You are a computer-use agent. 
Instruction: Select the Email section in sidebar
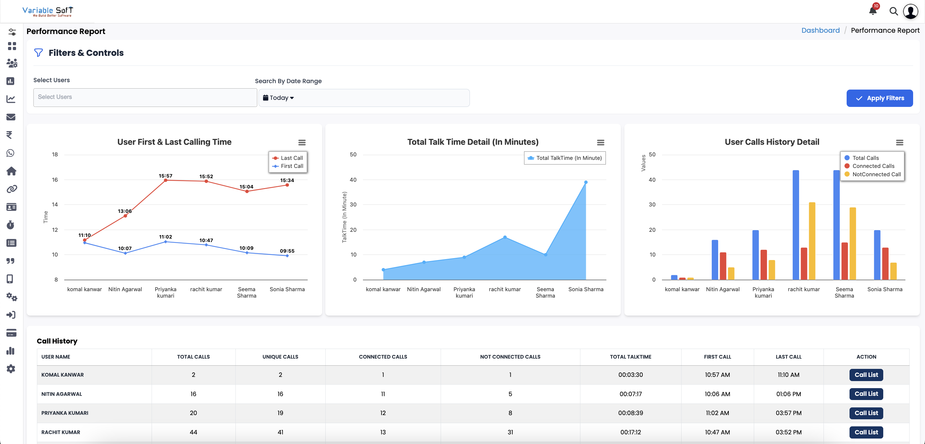(x=11, y=117)
